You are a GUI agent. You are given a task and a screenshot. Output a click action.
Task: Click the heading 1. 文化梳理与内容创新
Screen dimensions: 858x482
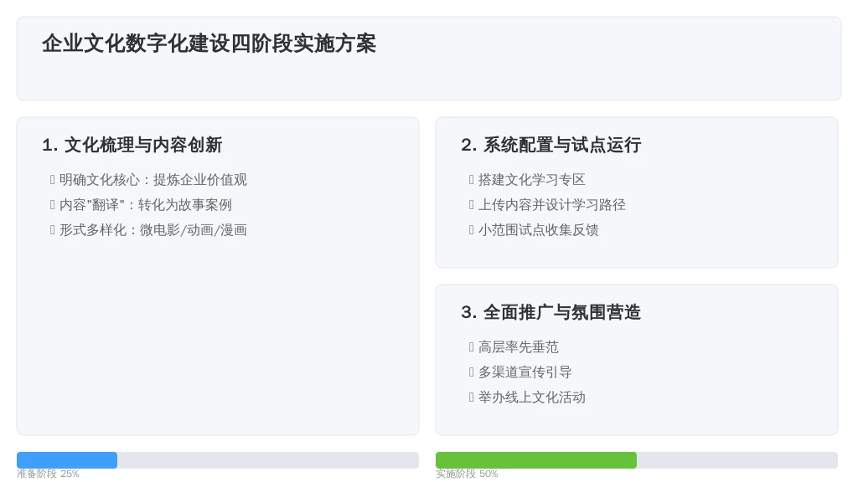(132, 145)
